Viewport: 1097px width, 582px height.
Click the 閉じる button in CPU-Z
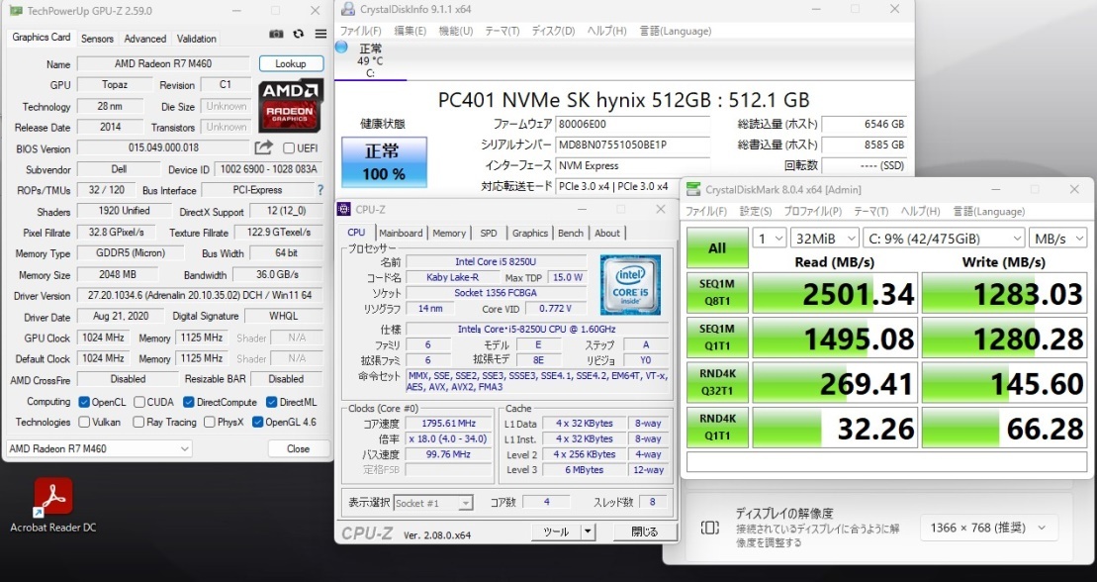644,532
